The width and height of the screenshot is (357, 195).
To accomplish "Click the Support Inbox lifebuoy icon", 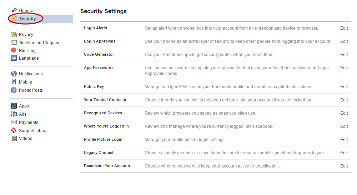I will [x=14, y=130].
